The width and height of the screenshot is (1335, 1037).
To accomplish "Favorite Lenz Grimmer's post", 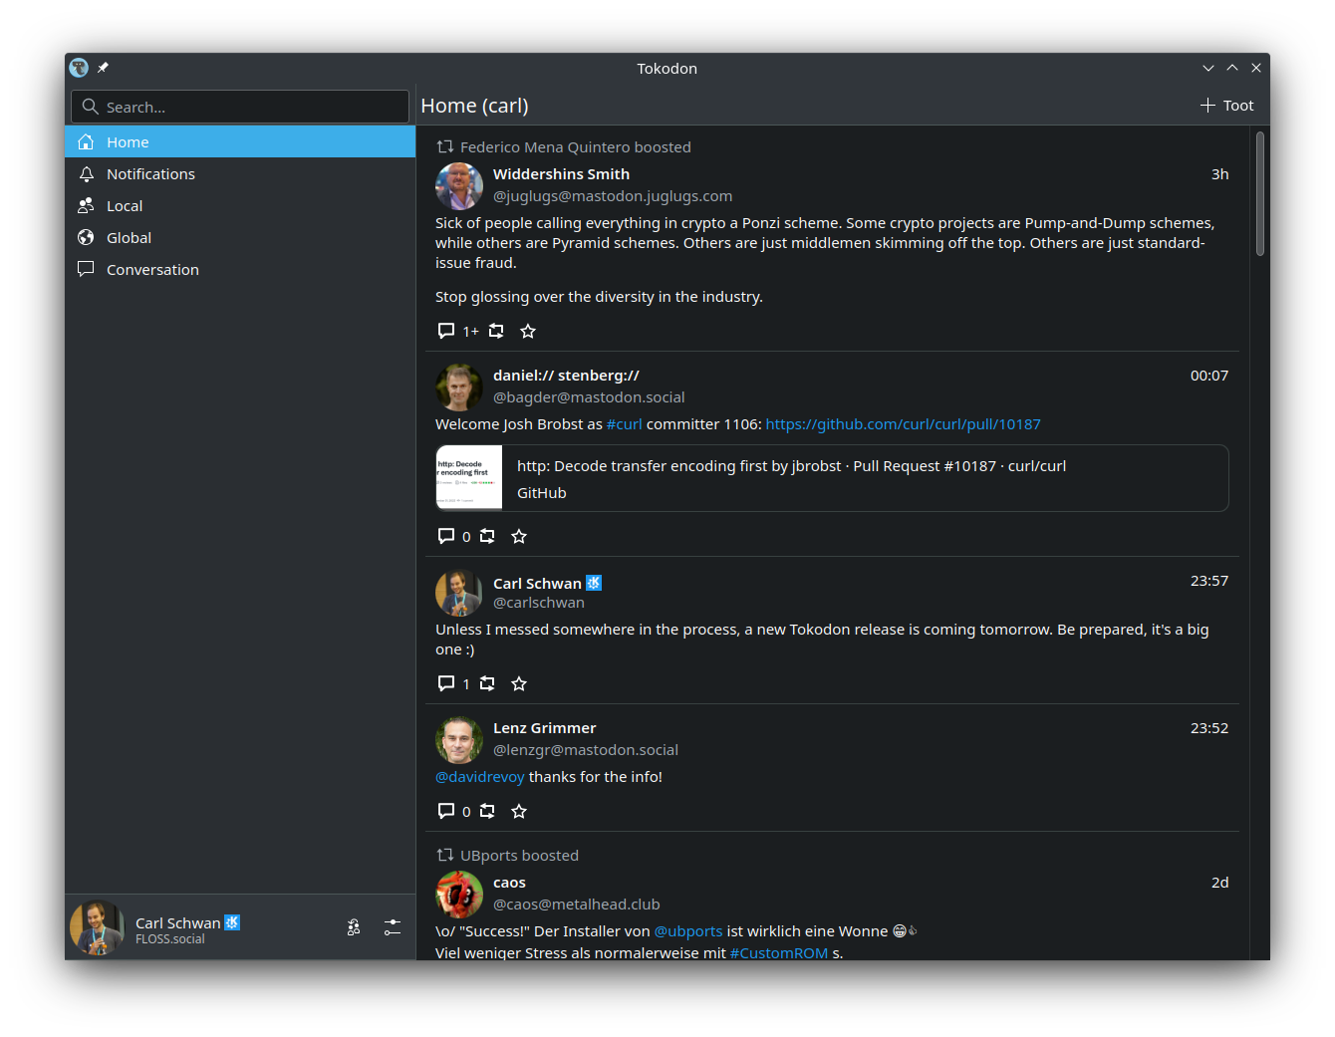I will point(519,811).
